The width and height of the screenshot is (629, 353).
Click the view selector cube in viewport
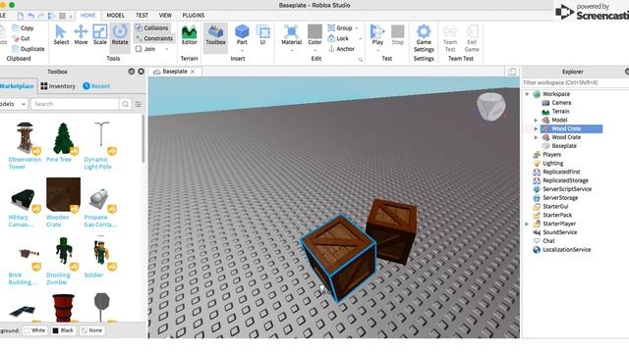pyautogui.click(x=491, y=106)
